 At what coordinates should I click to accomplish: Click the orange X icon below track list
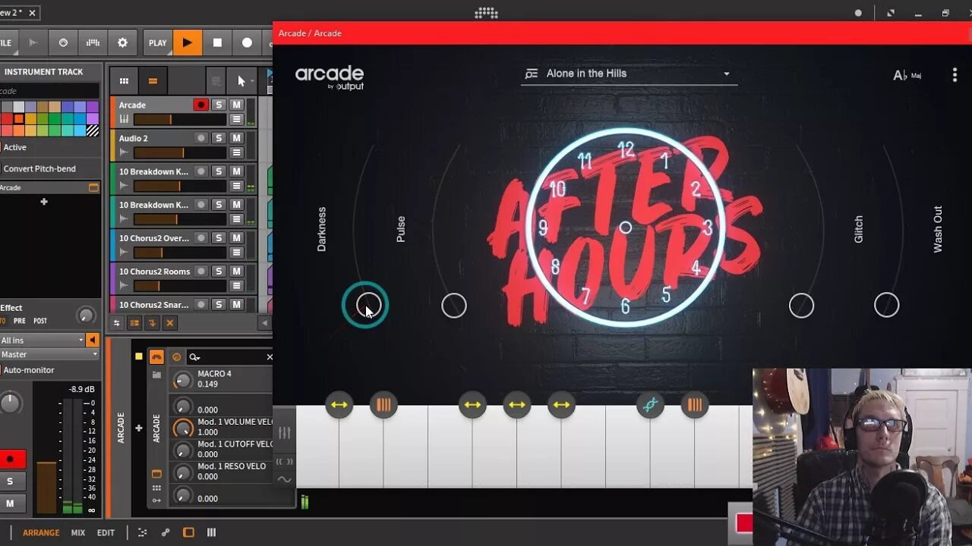point(170,323)
